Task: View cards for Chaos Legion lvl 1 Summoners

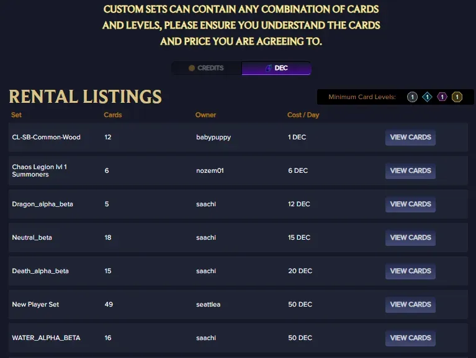Action: (410, 171)
